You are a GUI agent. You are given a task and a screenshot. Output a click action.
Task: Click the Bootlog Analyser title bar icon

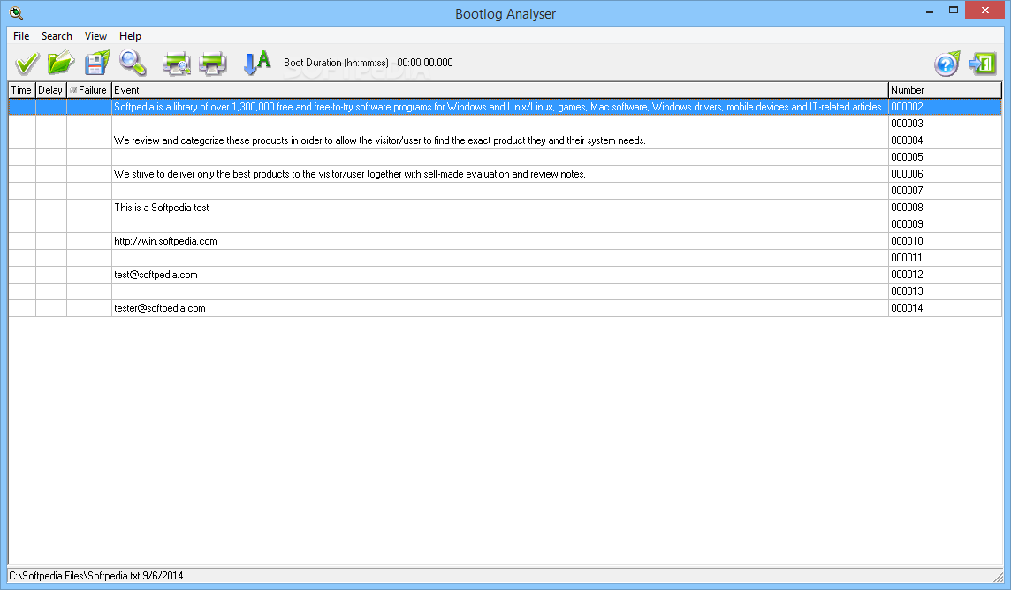[x=16, y=13]
